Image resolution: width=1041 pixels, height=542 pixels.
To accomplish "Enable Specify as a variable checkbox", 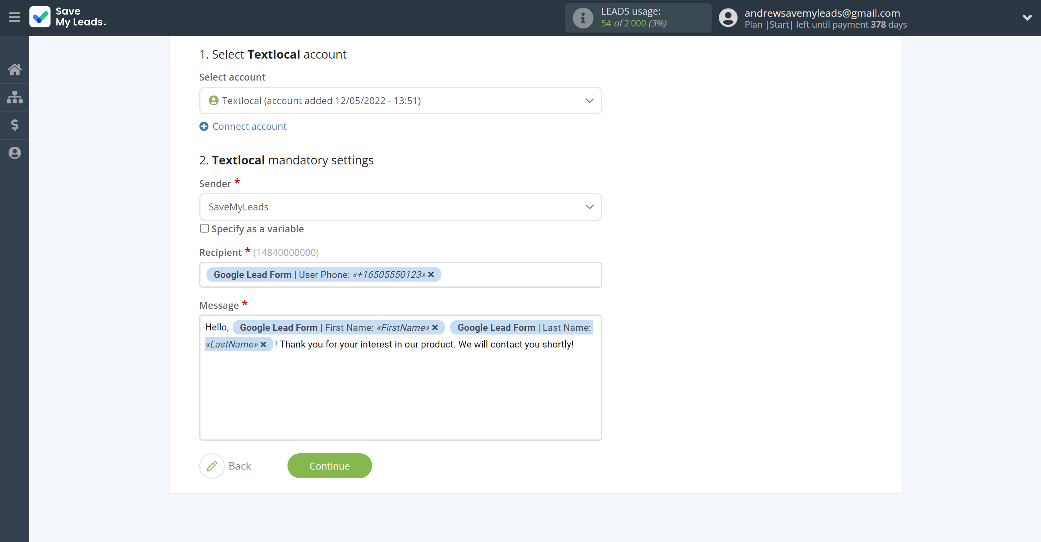I will pos(204,228).
